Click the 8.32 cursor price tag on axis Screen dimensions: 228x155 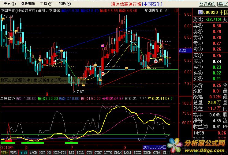[x=185, y=51]
